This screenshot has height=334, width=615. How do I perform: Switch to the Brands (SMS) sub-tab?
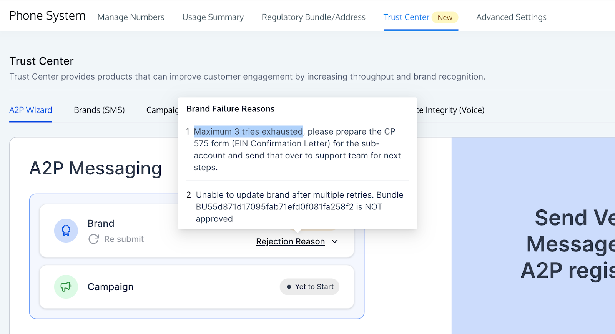[x=99, y=110]
